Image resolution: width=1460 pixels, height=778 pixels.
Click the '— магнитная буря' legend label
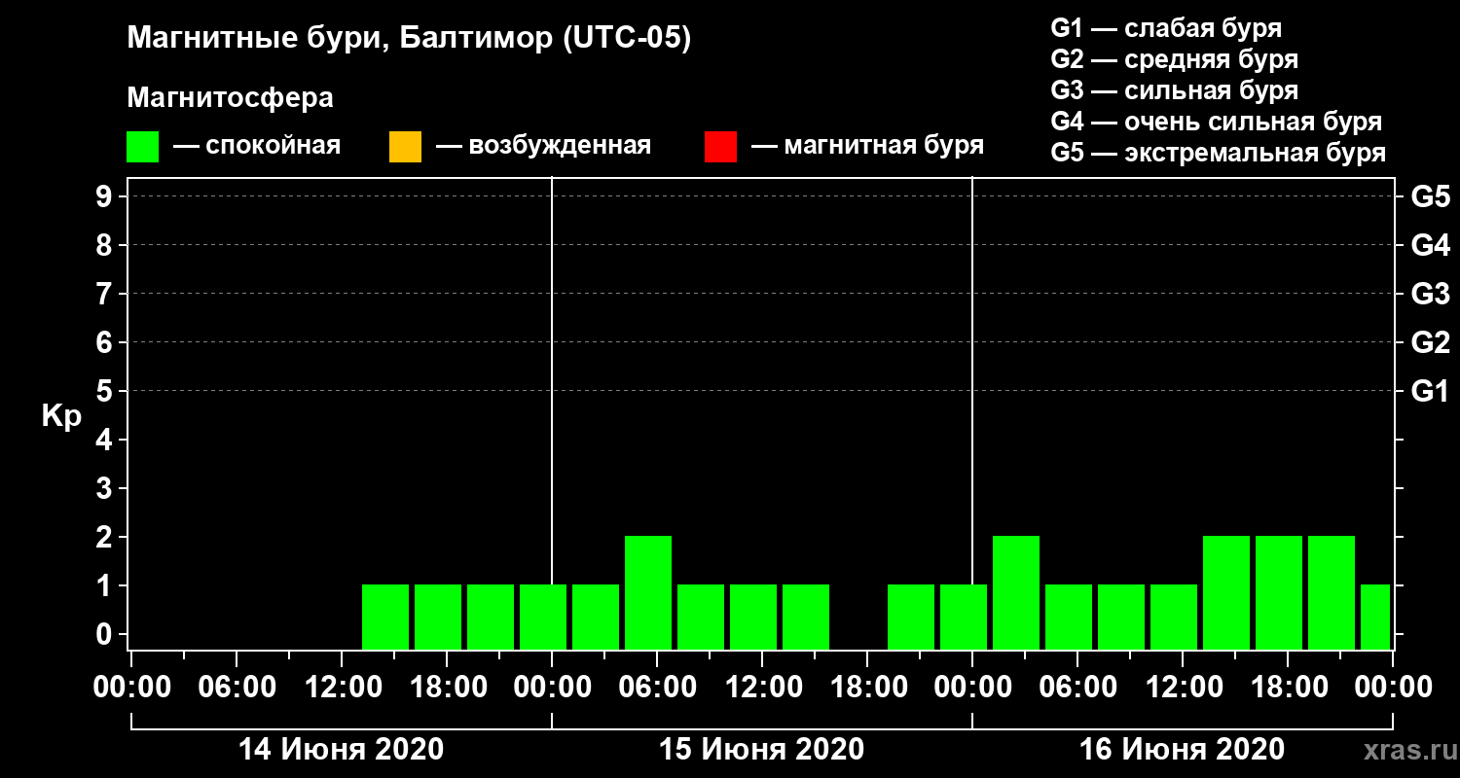click(x=867, y=146)
